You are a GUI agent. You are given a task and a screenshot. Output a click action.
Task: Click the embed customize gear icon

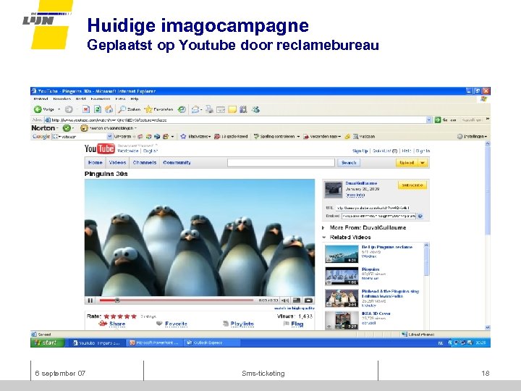tap(420, 216)
